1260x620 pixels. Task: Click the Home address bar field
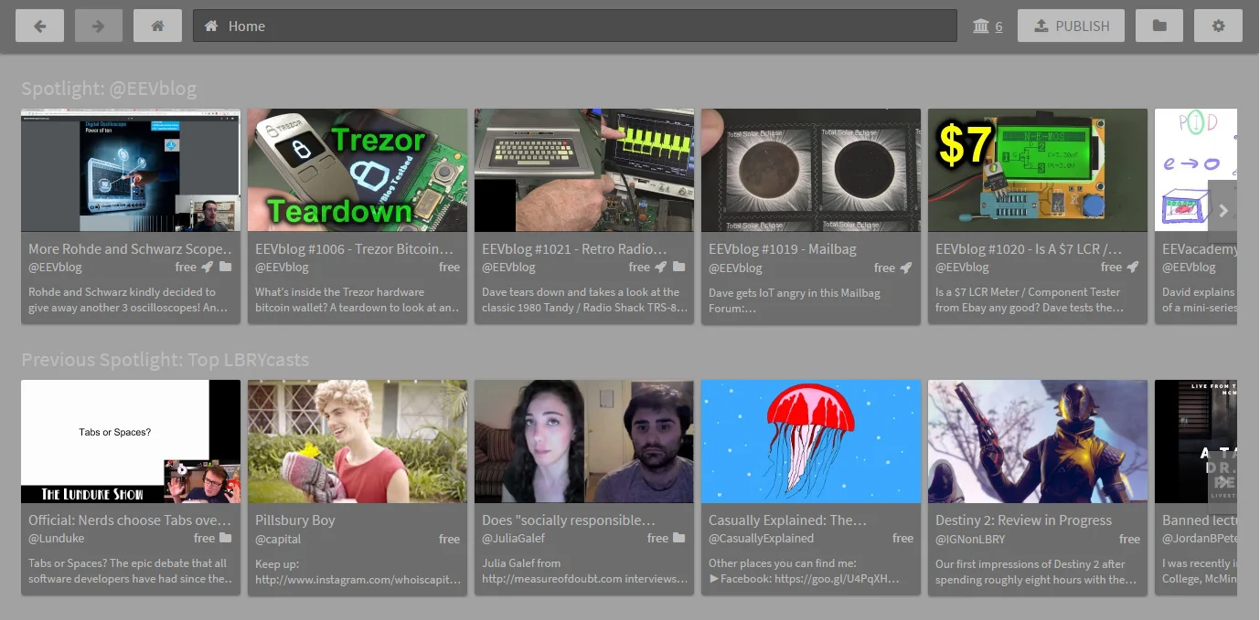coord(575,26)
